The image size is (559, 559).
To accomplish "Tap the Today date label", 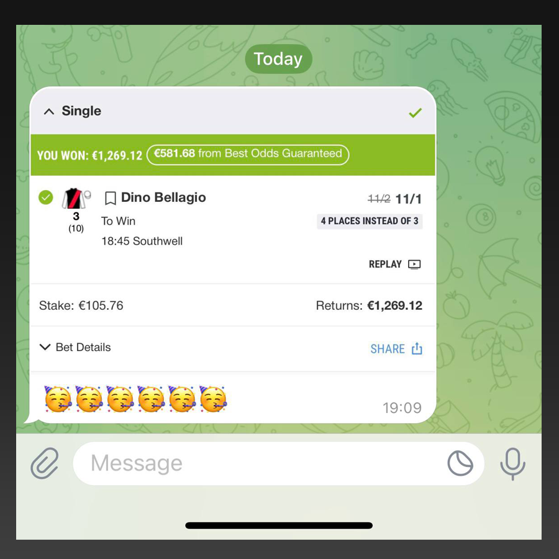I will [x=278, y=59].
